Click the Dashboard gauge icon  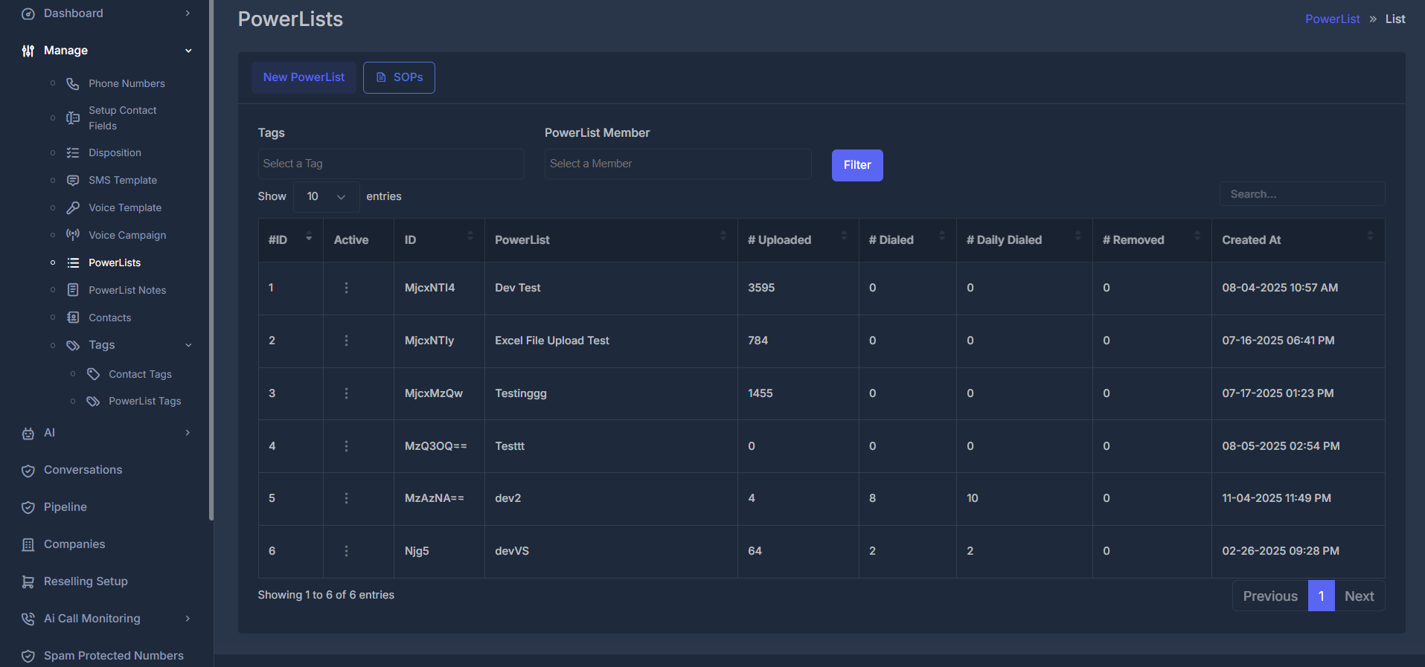28,13
